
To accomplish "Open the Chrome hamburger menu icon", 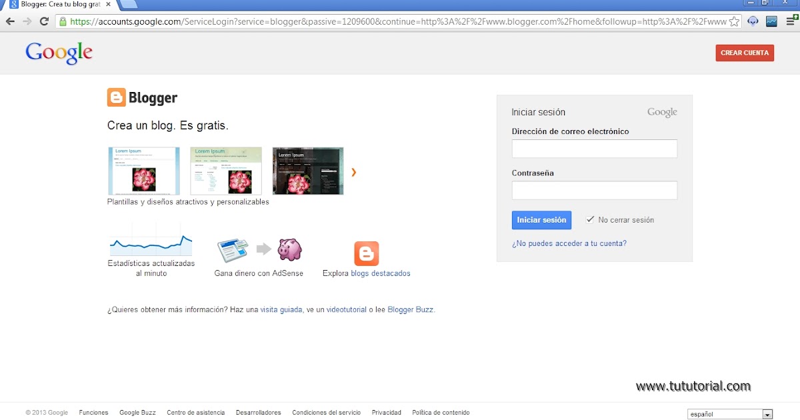I will point(789,21).
